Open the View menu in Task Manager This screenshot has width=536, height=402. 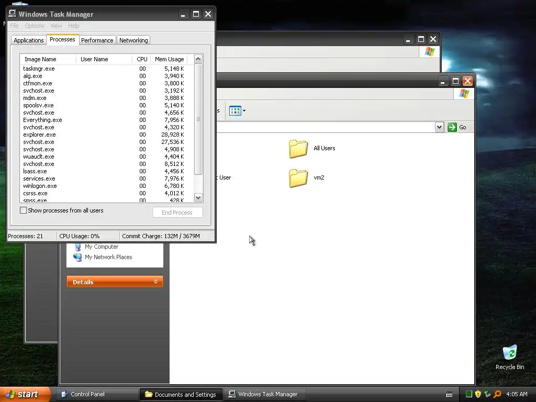click(56, 26)
